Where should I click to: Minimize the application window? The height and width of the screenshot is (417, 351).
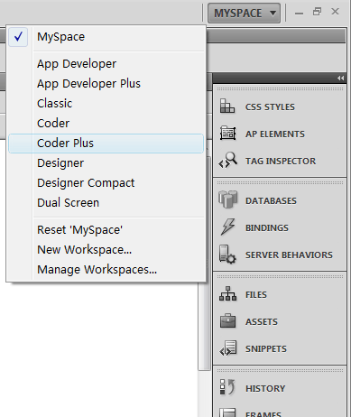(299, 13)
